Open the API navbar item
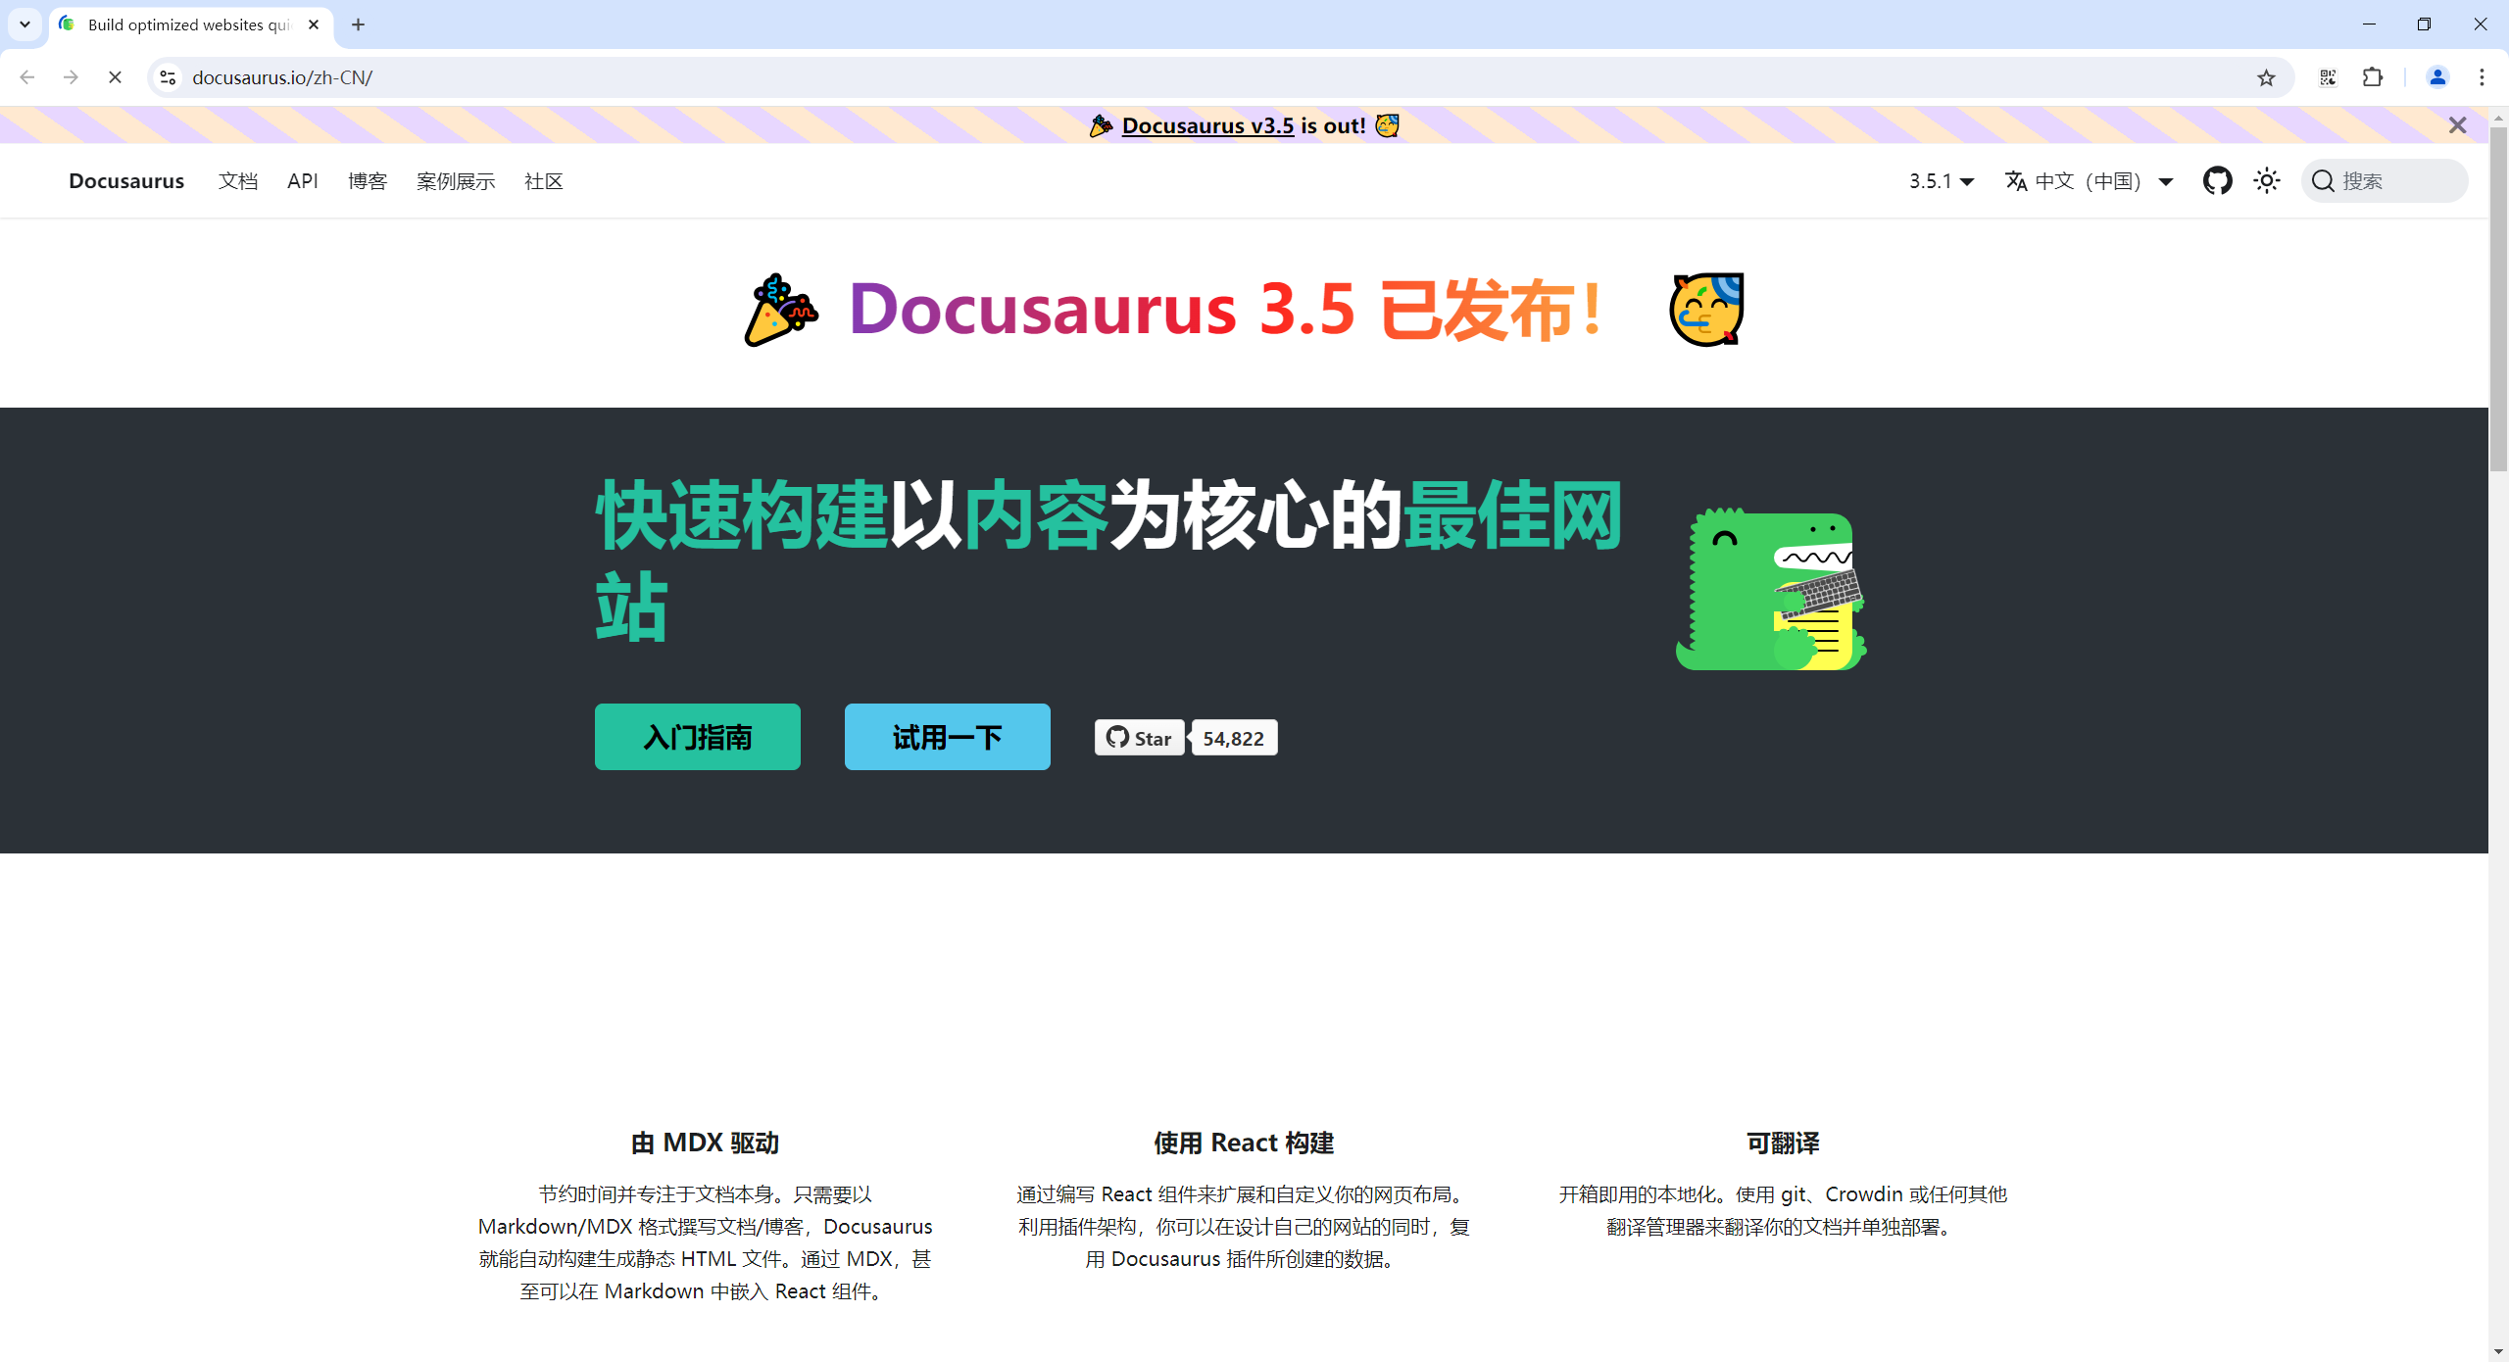2509x1362 pixels. point(303,181)
